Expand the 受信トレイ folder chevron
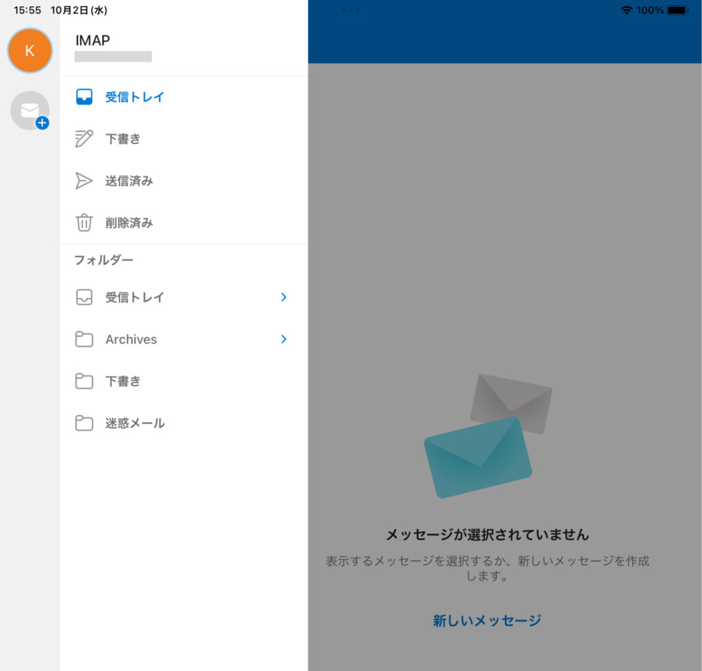 (x=284, y=298)
